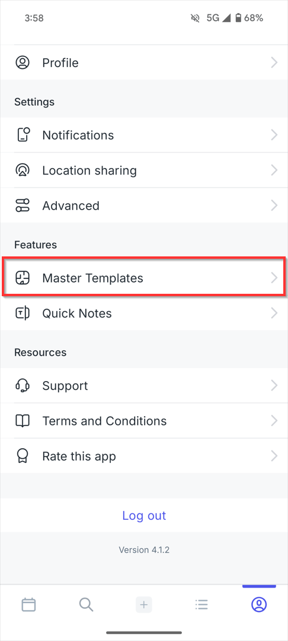Tap the Log out link
Screen dimensions: 288x641
[x=144, y=515]
